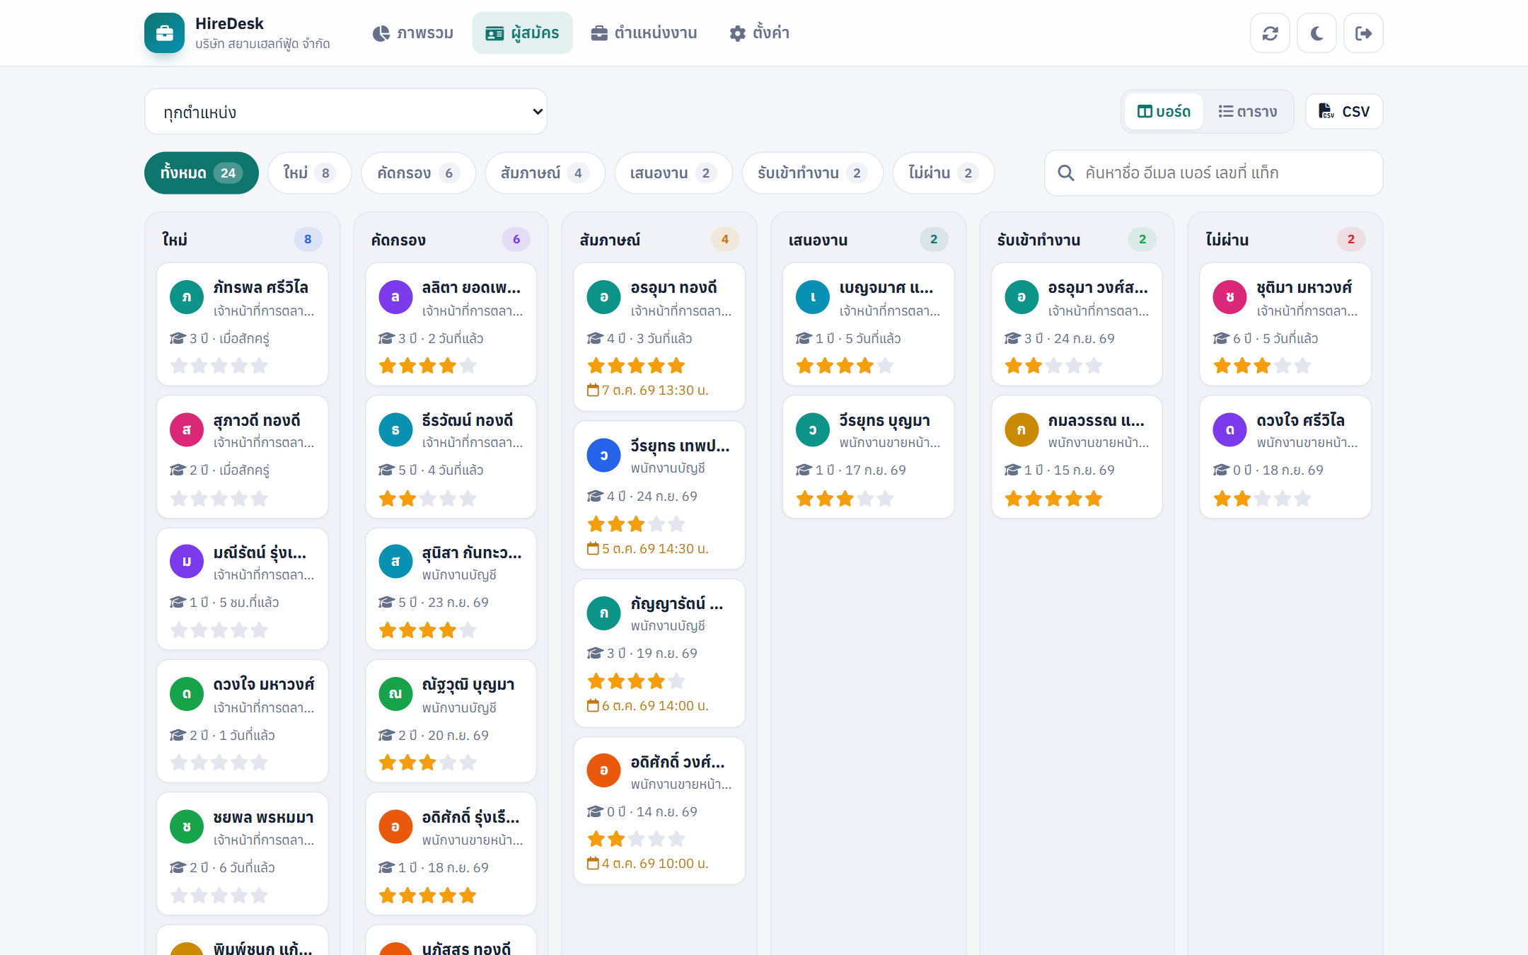The image size is (1528, 955).
Task: Click the search magnifier icon
Action: click(x=1066, y=173)
